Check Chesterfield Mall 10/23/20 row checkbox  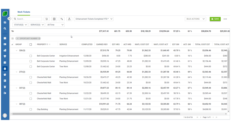pyautogui.click(x=31, y=83)
